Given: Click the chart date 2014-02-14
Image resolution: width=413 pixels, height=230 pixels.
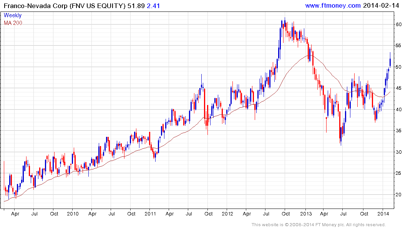Looking at the screenshot, I should [x=381, y=5].
